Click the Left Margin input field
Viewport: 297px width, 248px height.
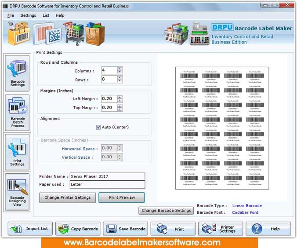tap(109, 99)
